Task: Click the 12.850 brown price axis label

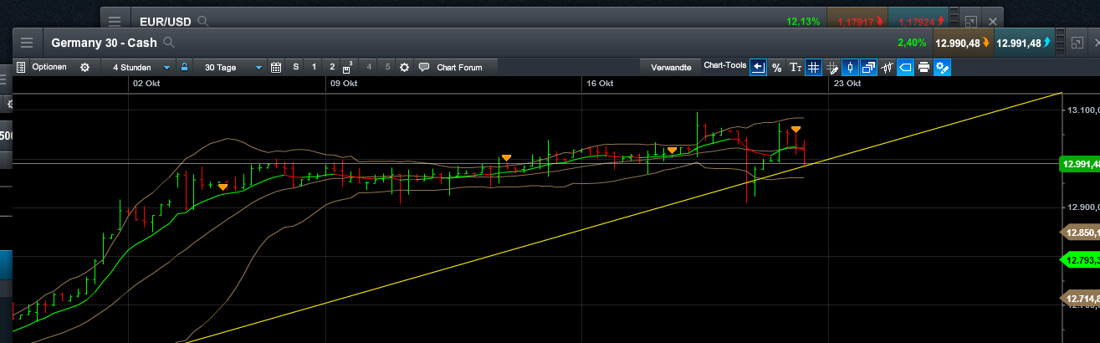Action: coord(1079,233)
